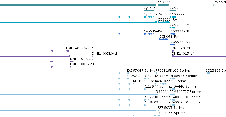This screenshot has width=226, height=117.
Task: Select the CG9922 gene bar
Action: [173, 11]
